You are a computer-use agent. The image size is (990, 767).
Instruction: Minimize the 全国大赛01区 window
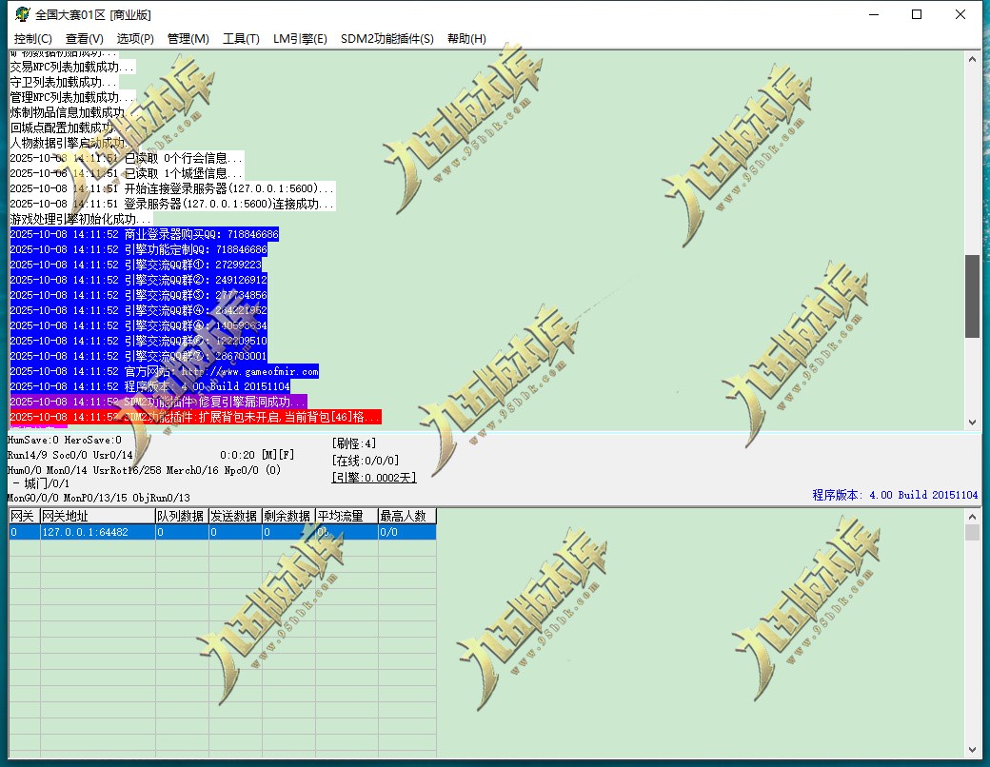pos(874,14)
